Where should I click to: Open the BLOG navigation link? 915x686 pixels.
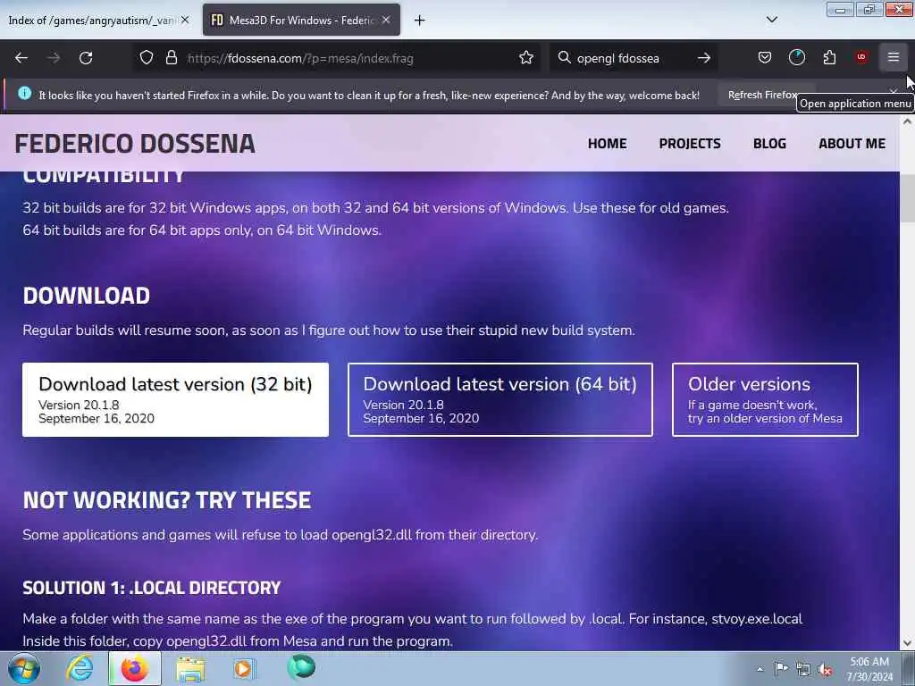769,144
